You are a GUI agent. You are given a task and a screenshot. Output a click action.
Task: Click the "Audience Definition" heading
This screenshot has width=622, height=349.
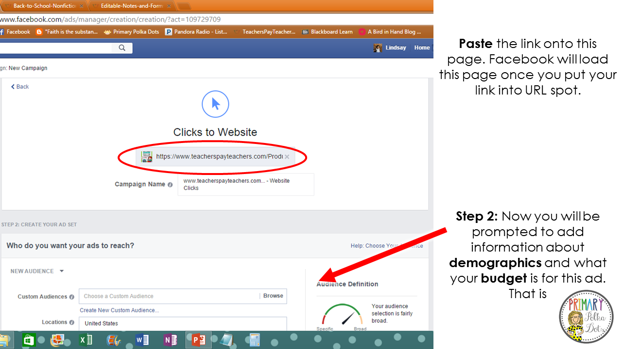pos(347,284)
